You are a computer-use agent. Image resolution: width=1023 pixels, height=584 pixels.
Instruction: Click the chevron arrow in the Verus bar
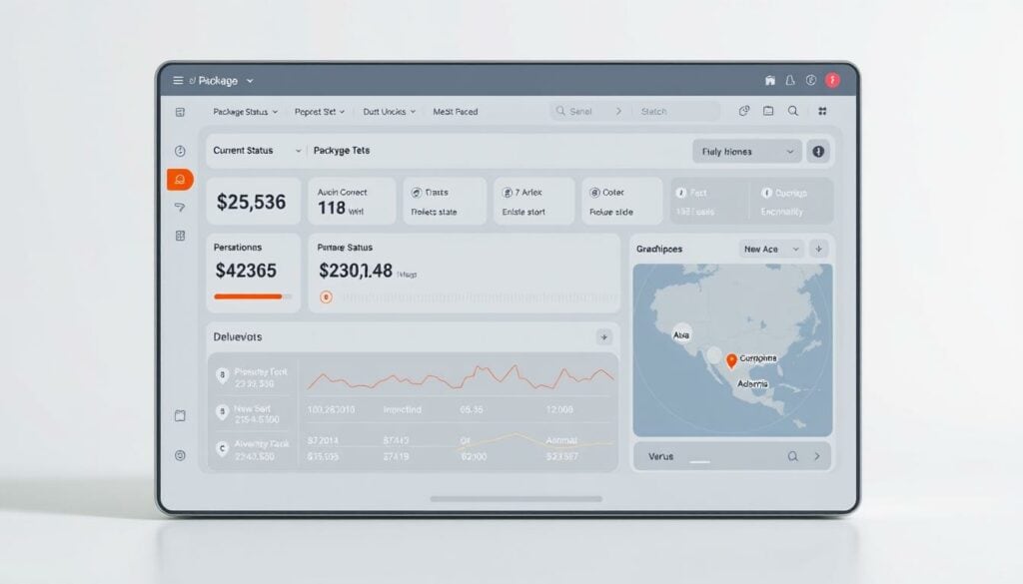(817, 456)
